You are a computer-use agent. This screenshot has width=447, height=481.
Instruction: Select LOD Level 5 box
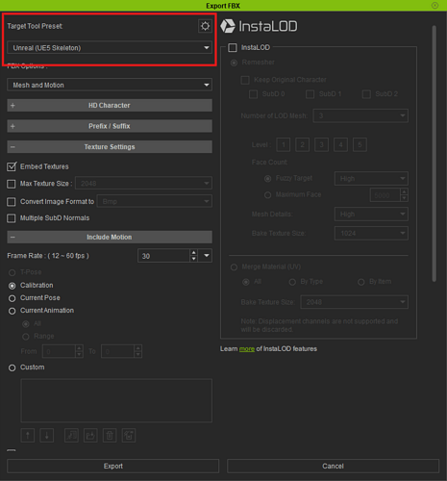click(360, 145)
